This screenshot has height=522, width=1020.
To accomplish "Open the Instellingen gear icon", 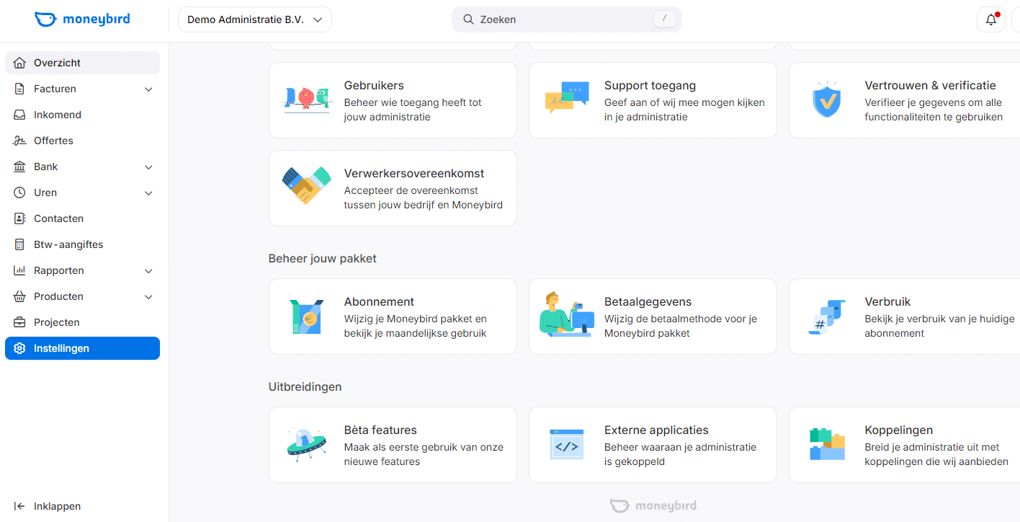I will click(20, 348).
